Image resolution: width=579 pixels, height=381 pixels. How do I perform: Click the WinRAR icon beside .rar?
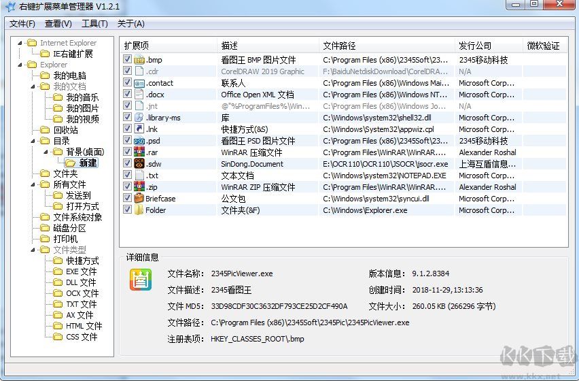coord(139,152)
